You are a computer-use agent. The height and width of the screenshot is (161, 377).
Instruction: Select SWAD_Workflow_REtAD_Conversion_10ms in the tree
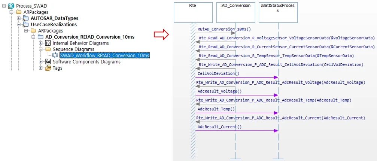(x=104, y=55)
